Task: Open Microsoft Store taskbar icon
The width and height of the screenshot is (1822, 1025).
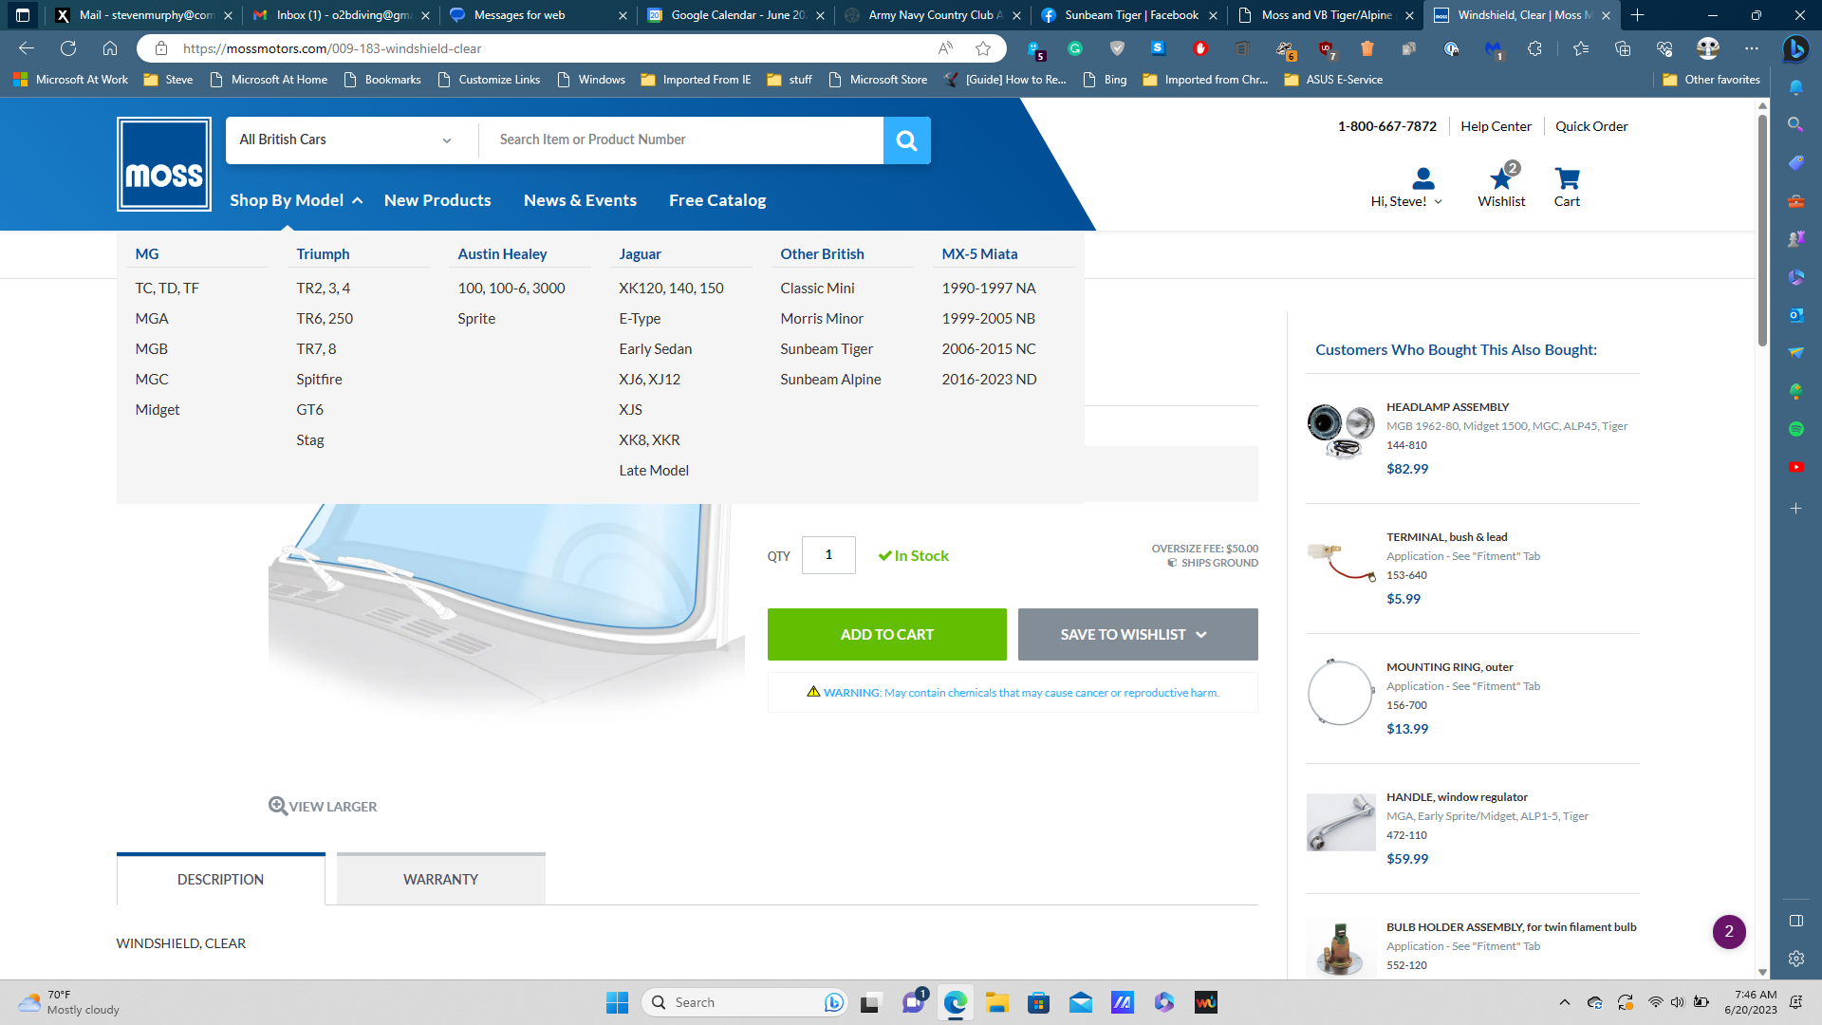Action: point(1038,1002)
